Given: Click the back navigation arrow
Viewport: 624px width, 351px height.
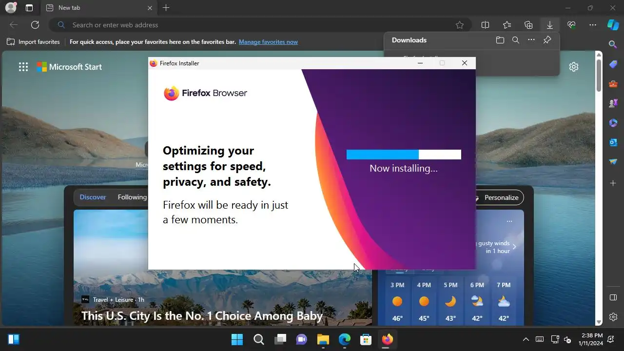Looking at the screenshot, I should 14,25.
